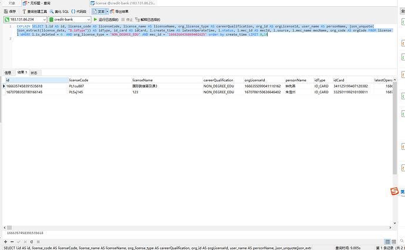
Task: Open the 183.131.86.234 connection dropdown
Action: [25, 19]
